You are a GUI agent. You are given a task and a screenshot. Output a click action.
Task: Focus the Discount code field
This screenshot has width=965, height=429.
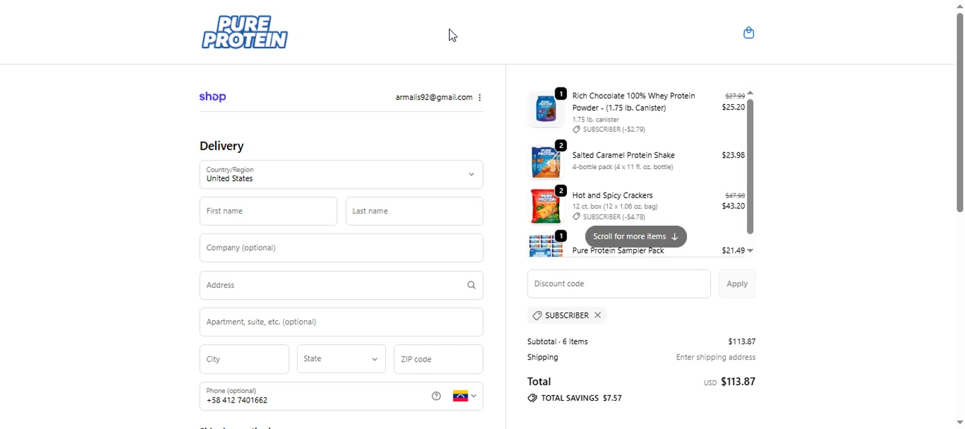click(619, 284)
